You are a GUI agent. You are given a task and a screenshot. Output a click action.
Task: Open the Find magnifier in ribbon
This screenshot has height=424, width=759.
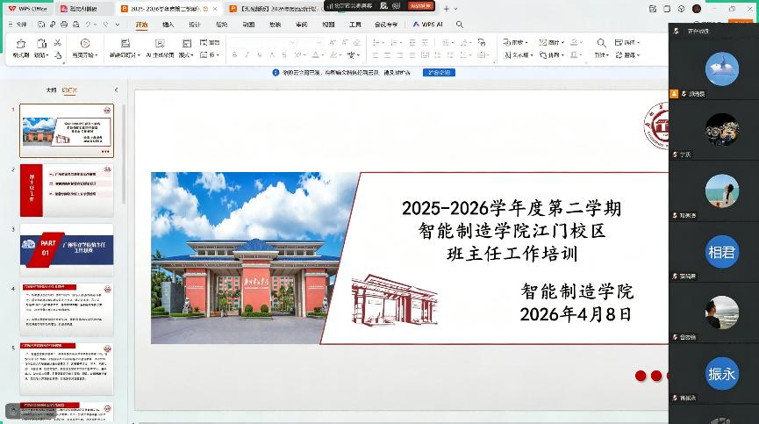[601, 43]
